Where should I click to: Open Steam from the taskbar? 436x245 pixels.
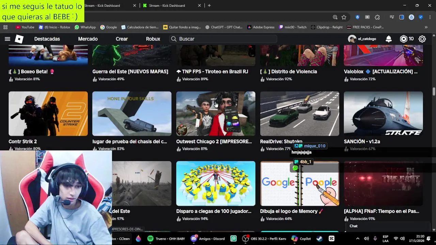tap(319, 239)
